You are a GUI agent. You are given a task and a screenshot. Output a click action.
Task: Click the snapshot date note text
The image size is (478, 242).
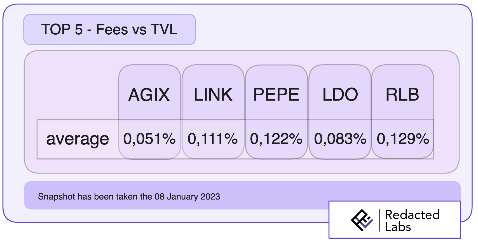point(129,197)
